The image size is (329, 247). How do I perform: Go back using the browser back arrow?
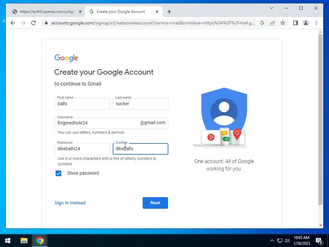pos(13,23)
